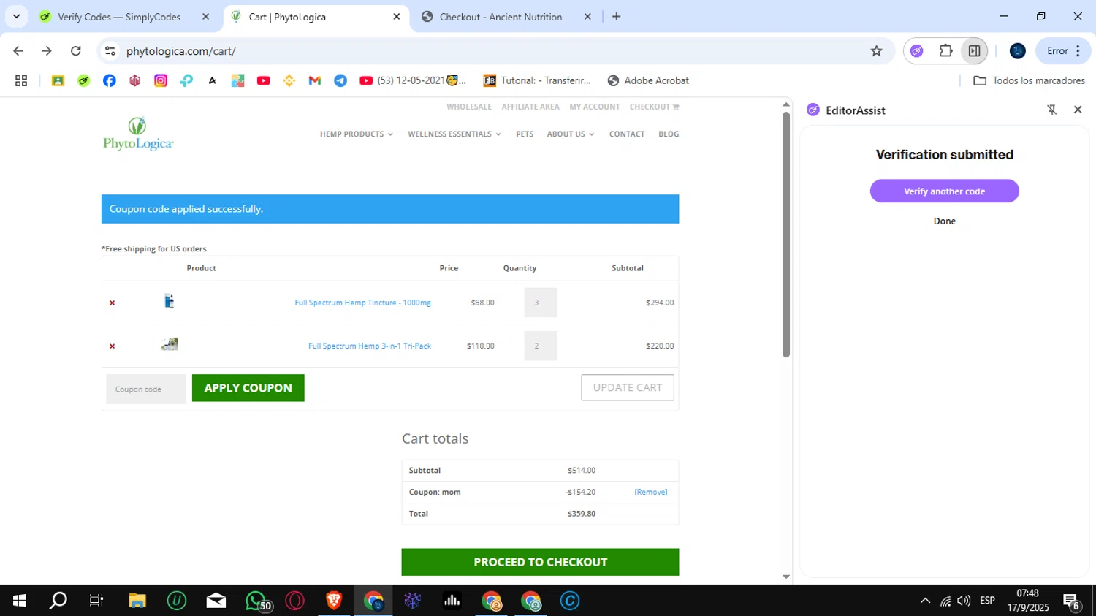
Task: Open the My Account link
Action: [x=595, y=107]
